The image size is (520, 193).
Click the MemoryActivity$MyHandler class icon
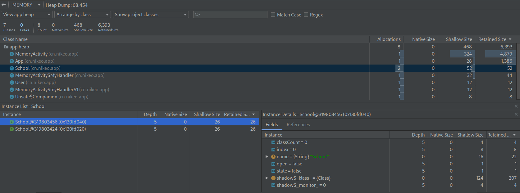click(x=12, y=75)
